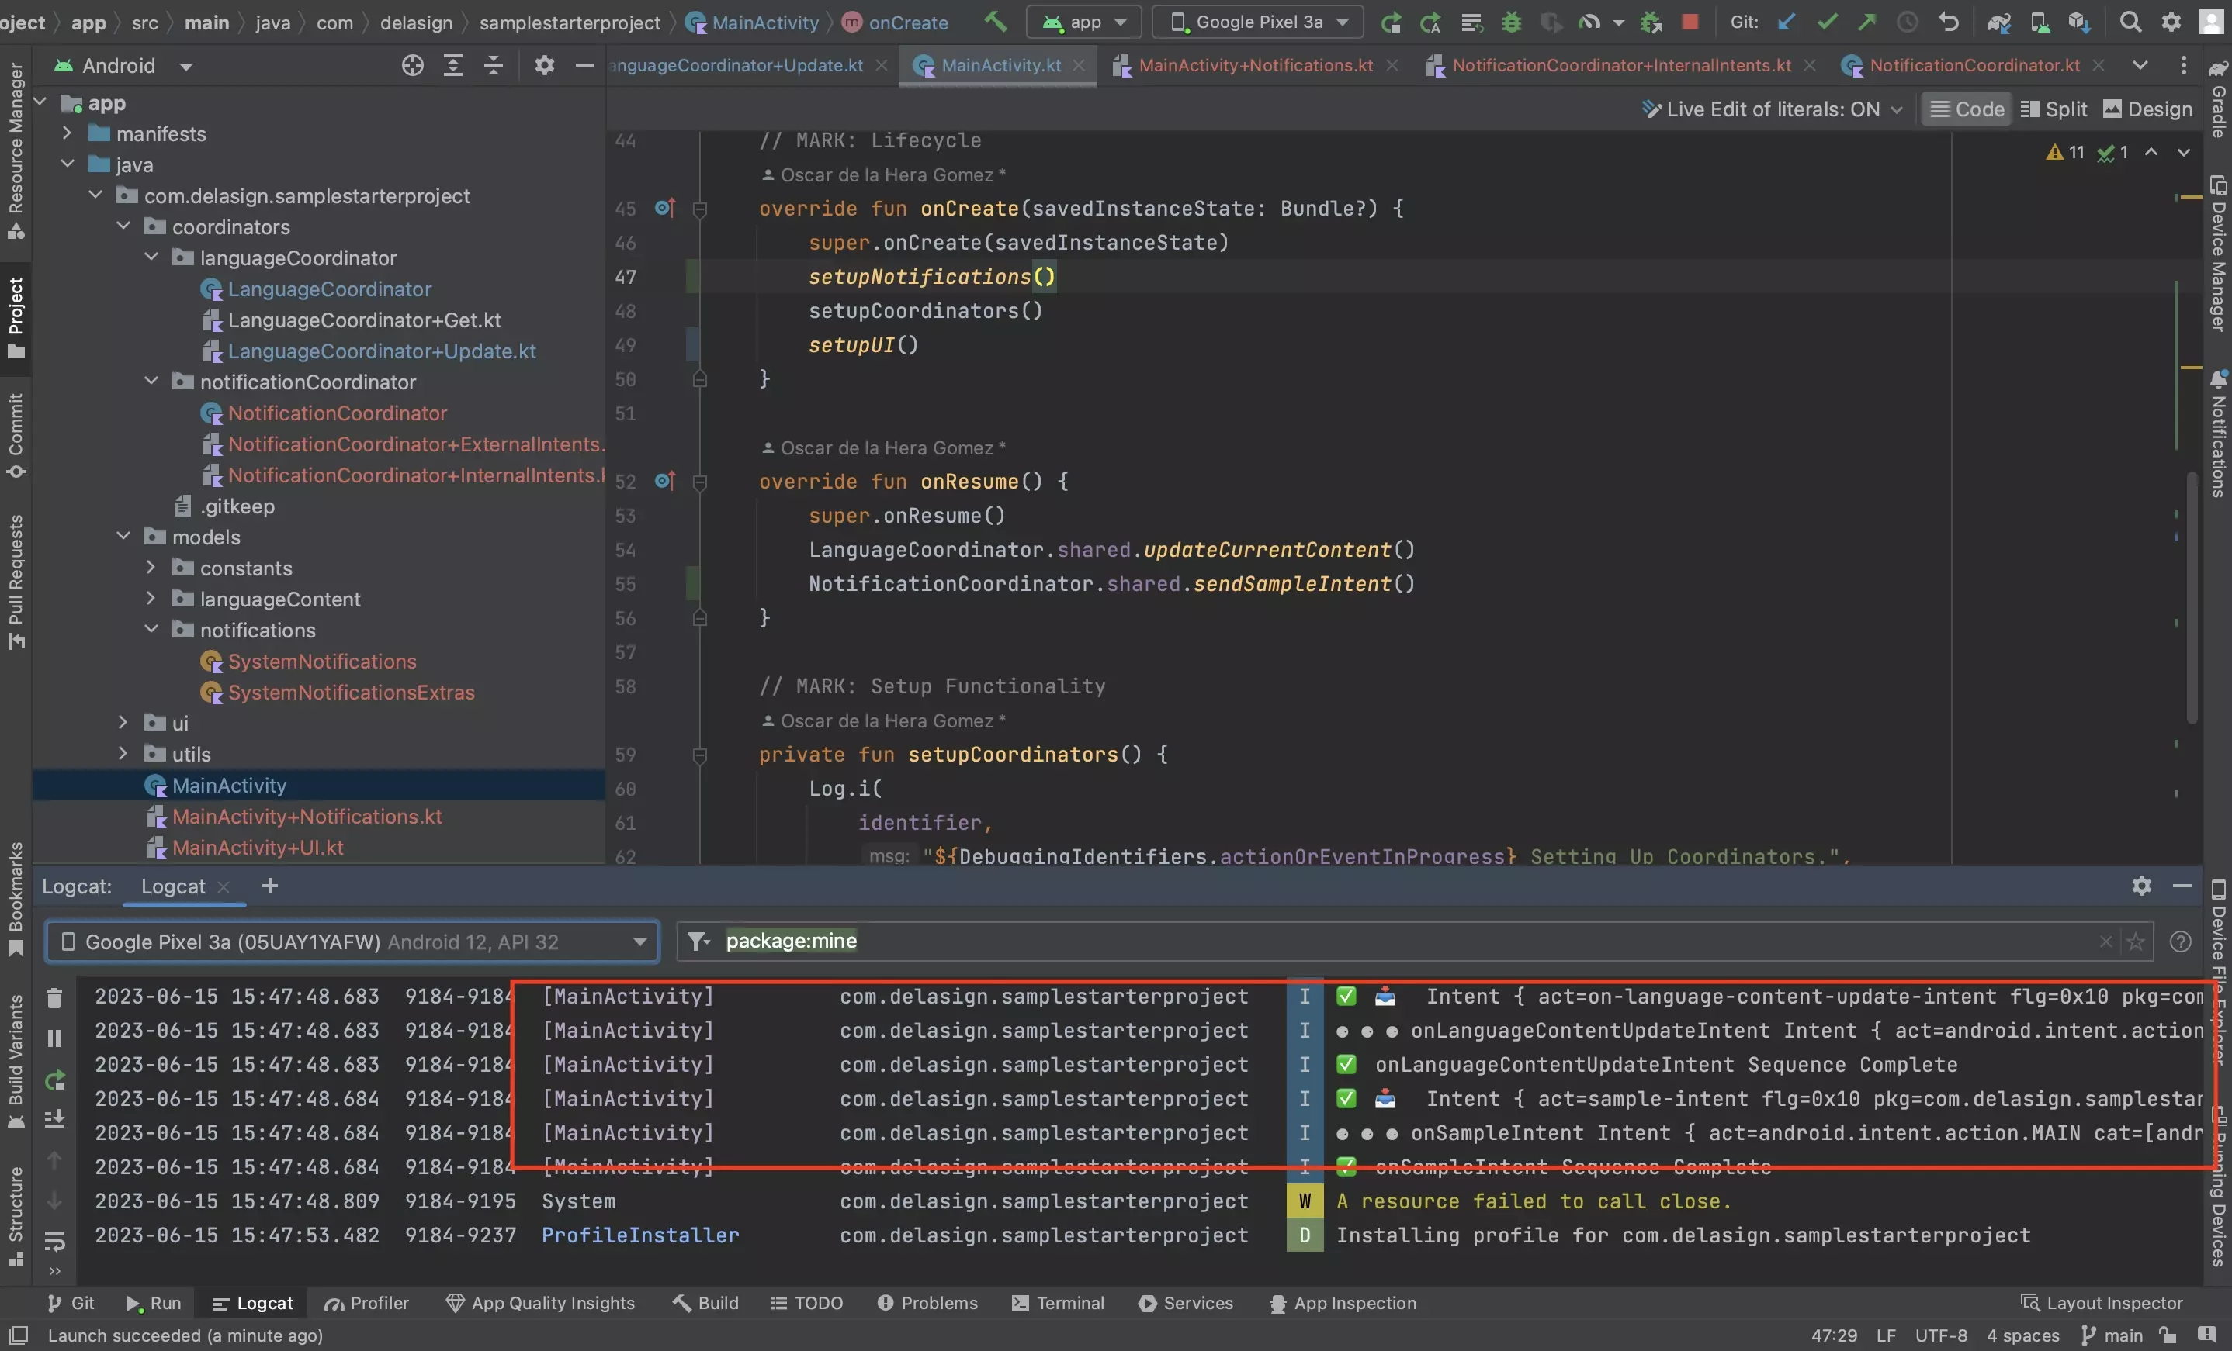Click the Code view button

[1964, 109]
